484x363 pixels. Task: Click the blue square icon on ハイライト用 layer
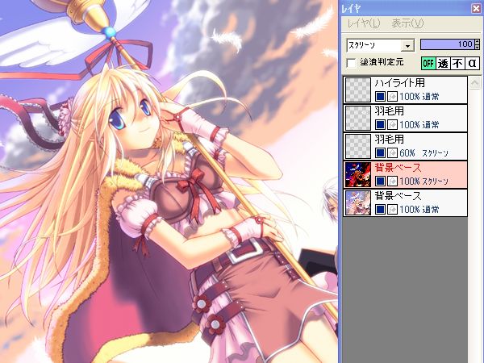pyautogui.click(x=380, y=97)
